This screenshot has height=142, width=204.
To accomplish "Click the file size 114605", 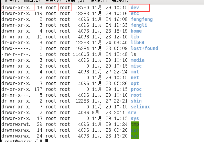I will tap(81, 54).
